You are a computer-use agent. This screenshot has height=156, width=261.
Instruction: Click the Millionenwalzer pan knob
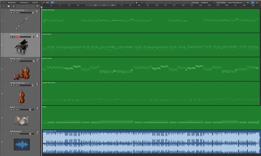(37, 133)
